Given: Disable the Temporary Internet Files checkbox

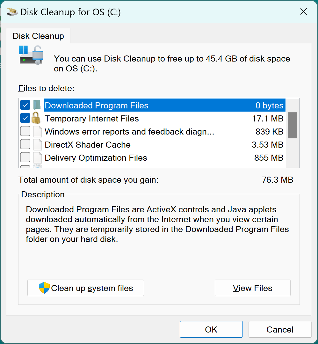Looking at the screenshot, I should tap(25, 118).
